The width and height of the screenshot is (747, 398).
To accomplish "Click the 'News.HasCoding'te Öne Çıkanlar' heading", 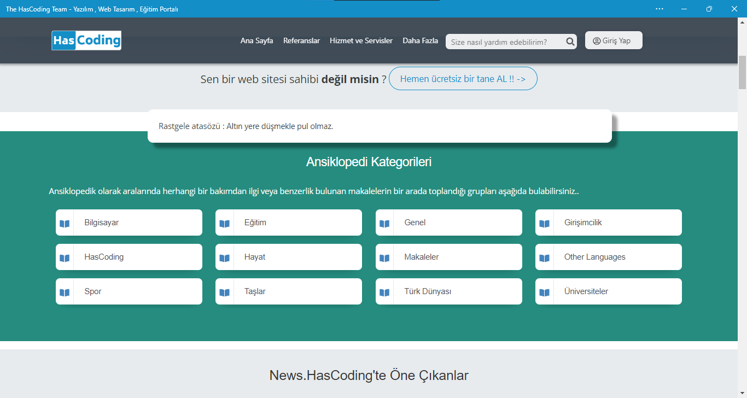I will pyautogui.click(x=369, y=375).
